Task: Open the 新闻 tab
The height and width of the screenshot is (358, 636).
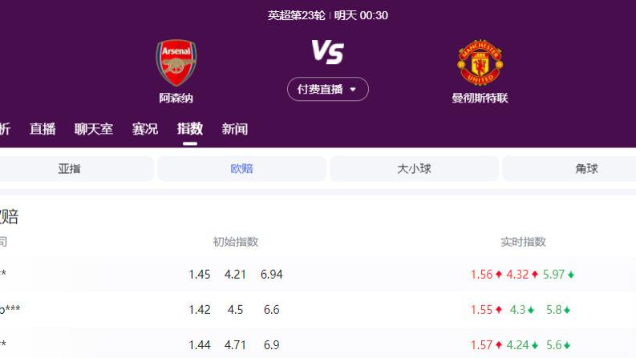Action: coord(235,129)
